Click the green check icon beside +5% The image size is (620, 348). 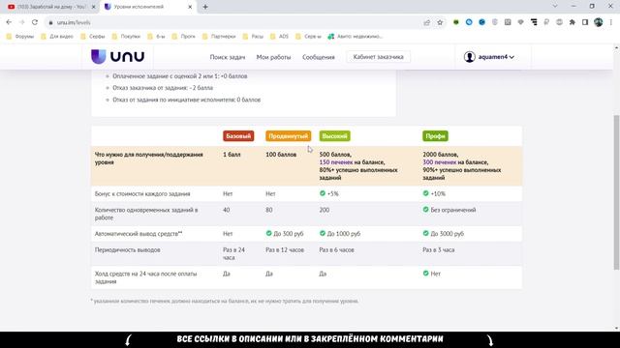pos(323,193)
